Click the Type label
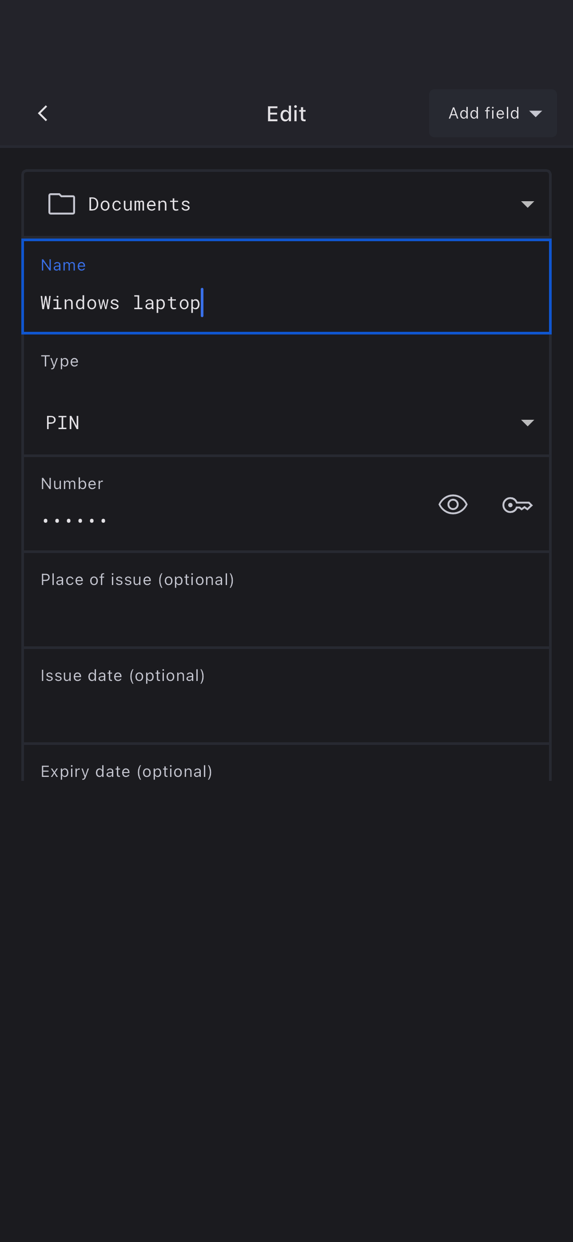 tap(60, 361)
